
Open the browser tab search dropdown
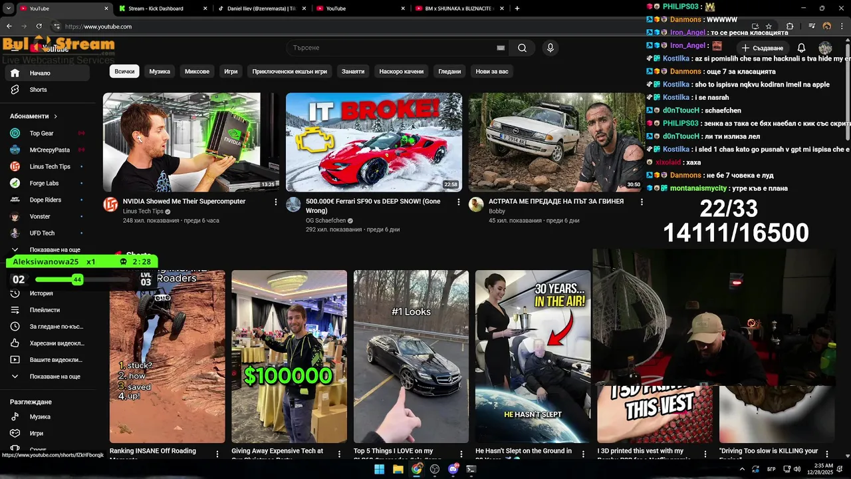coord(9,9)
